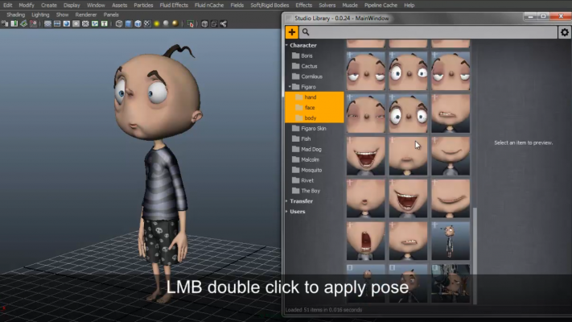
Task: Select the highlighted face folder
Action: coord(310,107)
